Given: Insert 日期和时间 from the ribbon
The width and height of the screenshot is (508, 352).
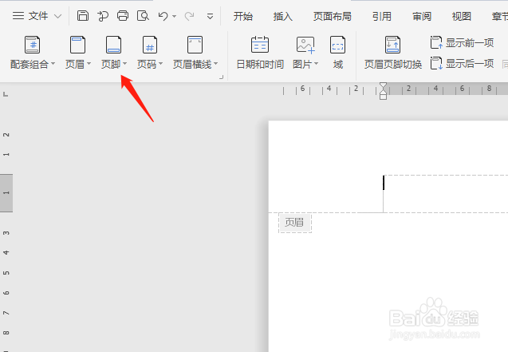Looking at the screenshot, I should pos(260,53).
